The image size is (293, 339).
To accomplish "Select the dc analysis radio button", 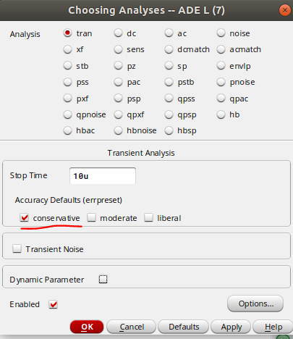I will tap(118, 33).
